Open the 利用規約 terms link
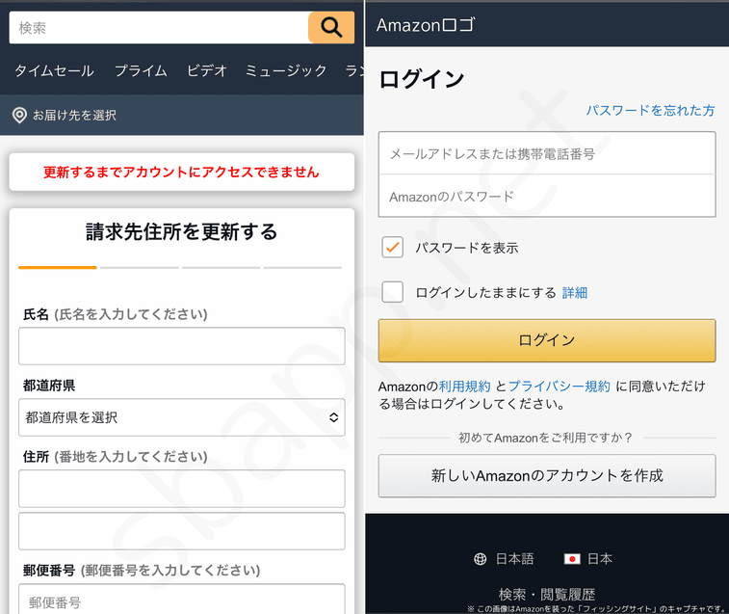The height and width of the screenshot is (614, 729). coord(465,387)
